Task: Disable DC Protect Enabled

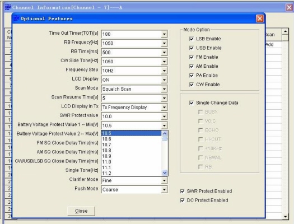Action: pyautogui.click(x=182, y=200)
